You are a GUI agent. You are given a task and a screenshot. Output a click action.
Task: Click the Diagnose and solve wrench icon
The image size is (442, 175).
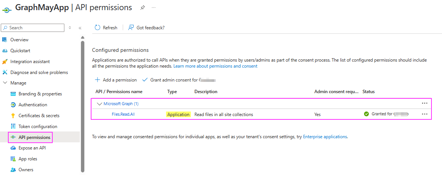pyautogui.click(x=5, y=72)
